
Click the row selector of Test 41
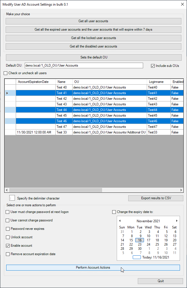pos(10,93)
